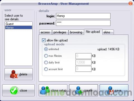
Task: Click the delete button label
Action: (x=23, y=74)
